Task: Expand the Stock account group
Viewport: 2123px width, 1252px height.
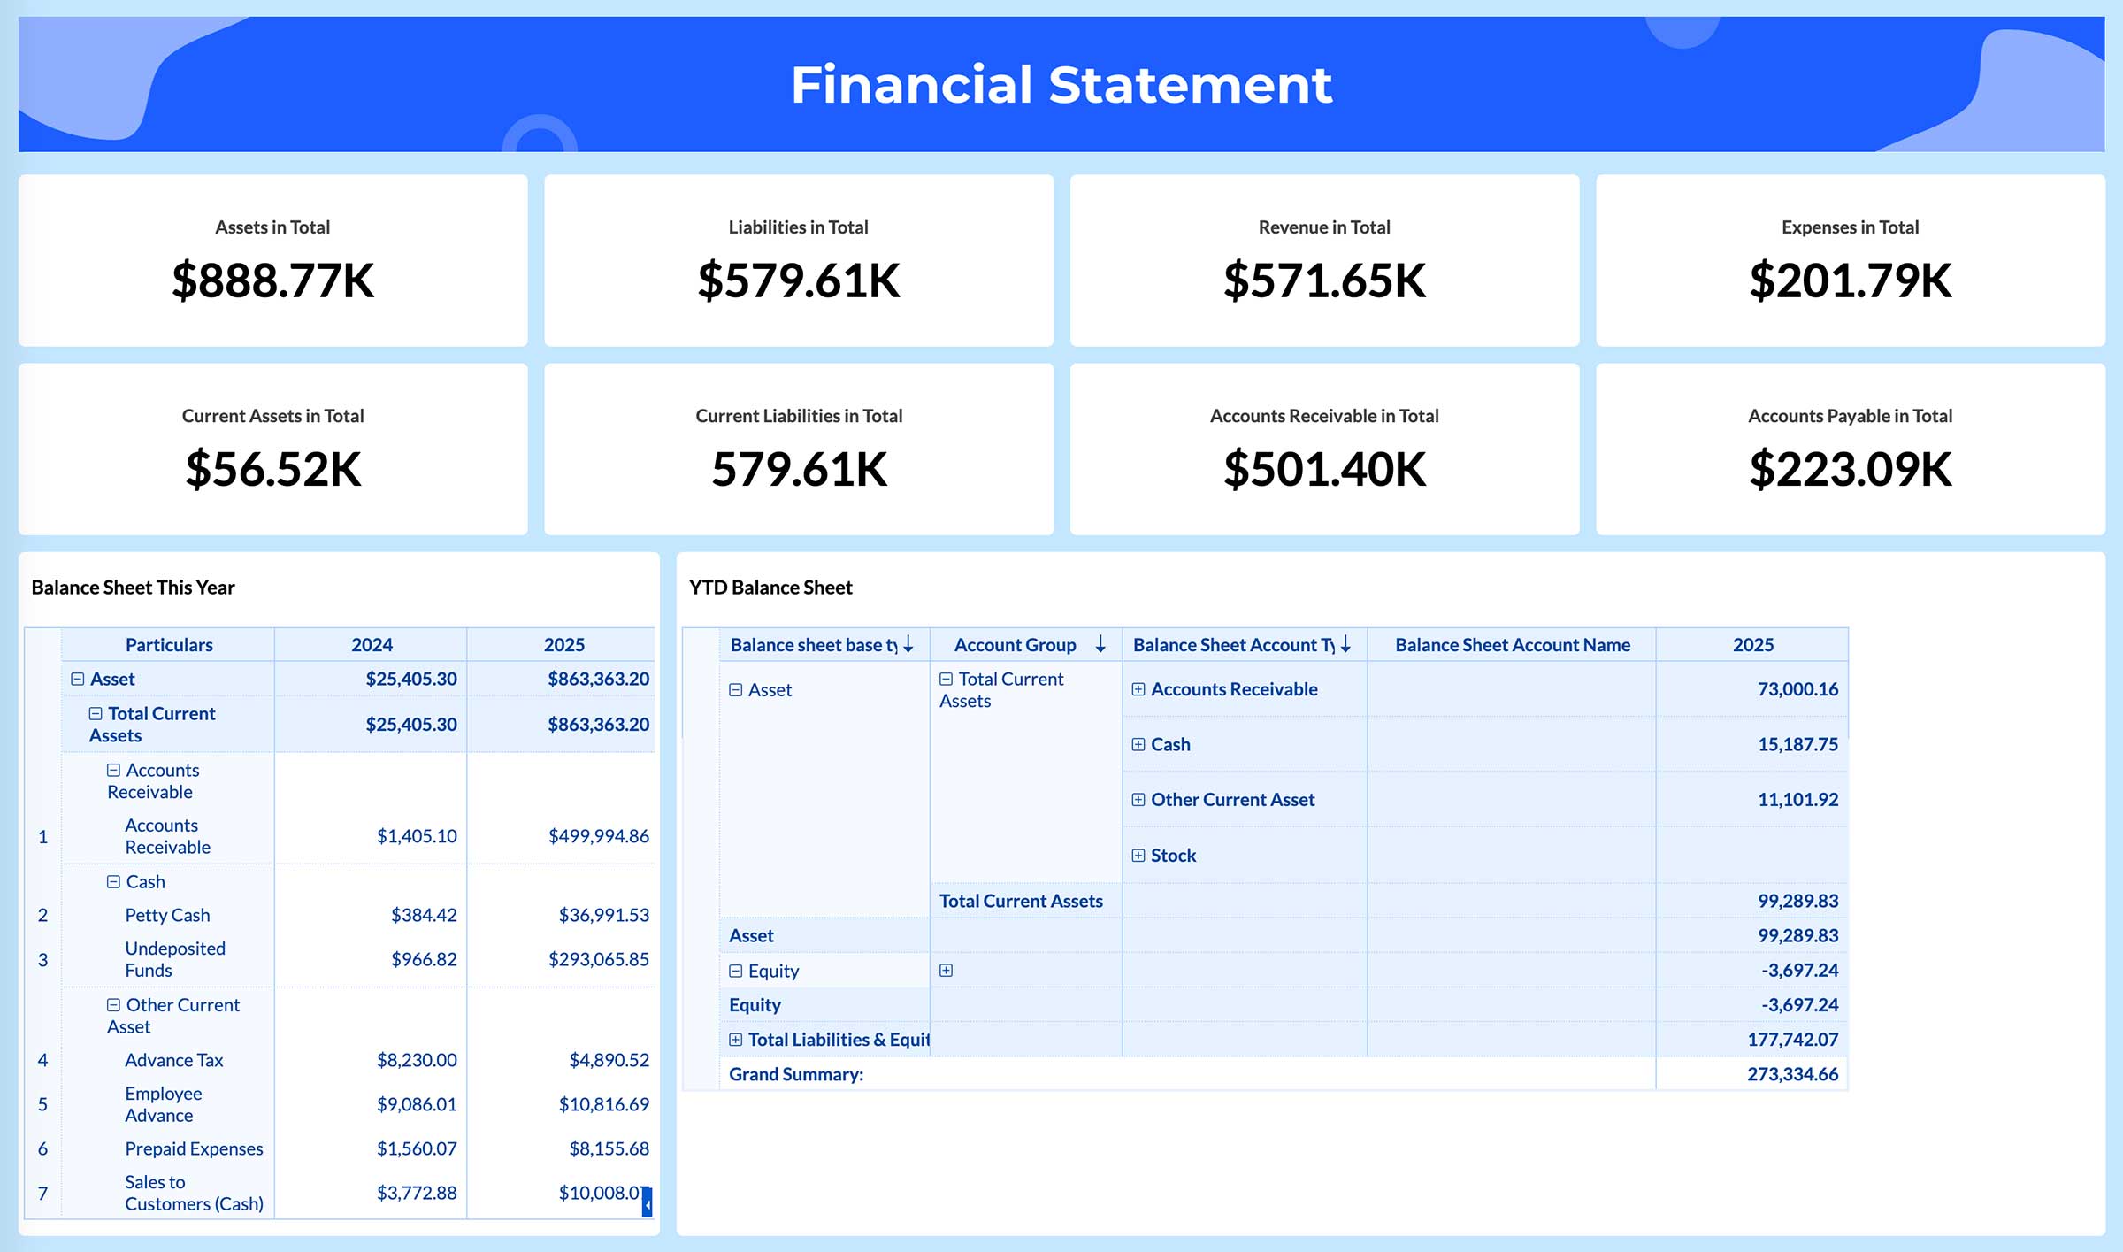Action: pos(1139,856)
